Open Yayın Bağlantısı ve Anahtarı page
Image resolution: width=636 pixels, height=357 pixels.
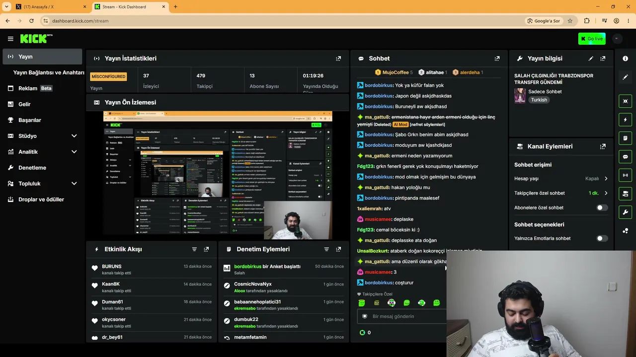49,72
